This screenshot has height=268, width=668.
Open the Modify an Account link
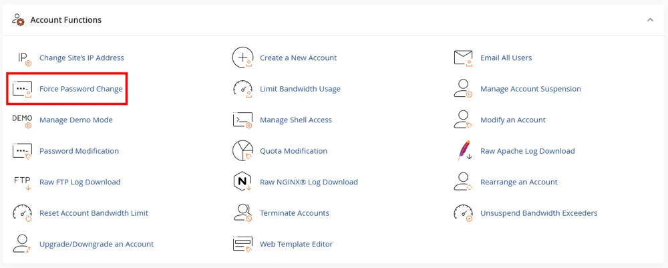click(x=513, y=120)
